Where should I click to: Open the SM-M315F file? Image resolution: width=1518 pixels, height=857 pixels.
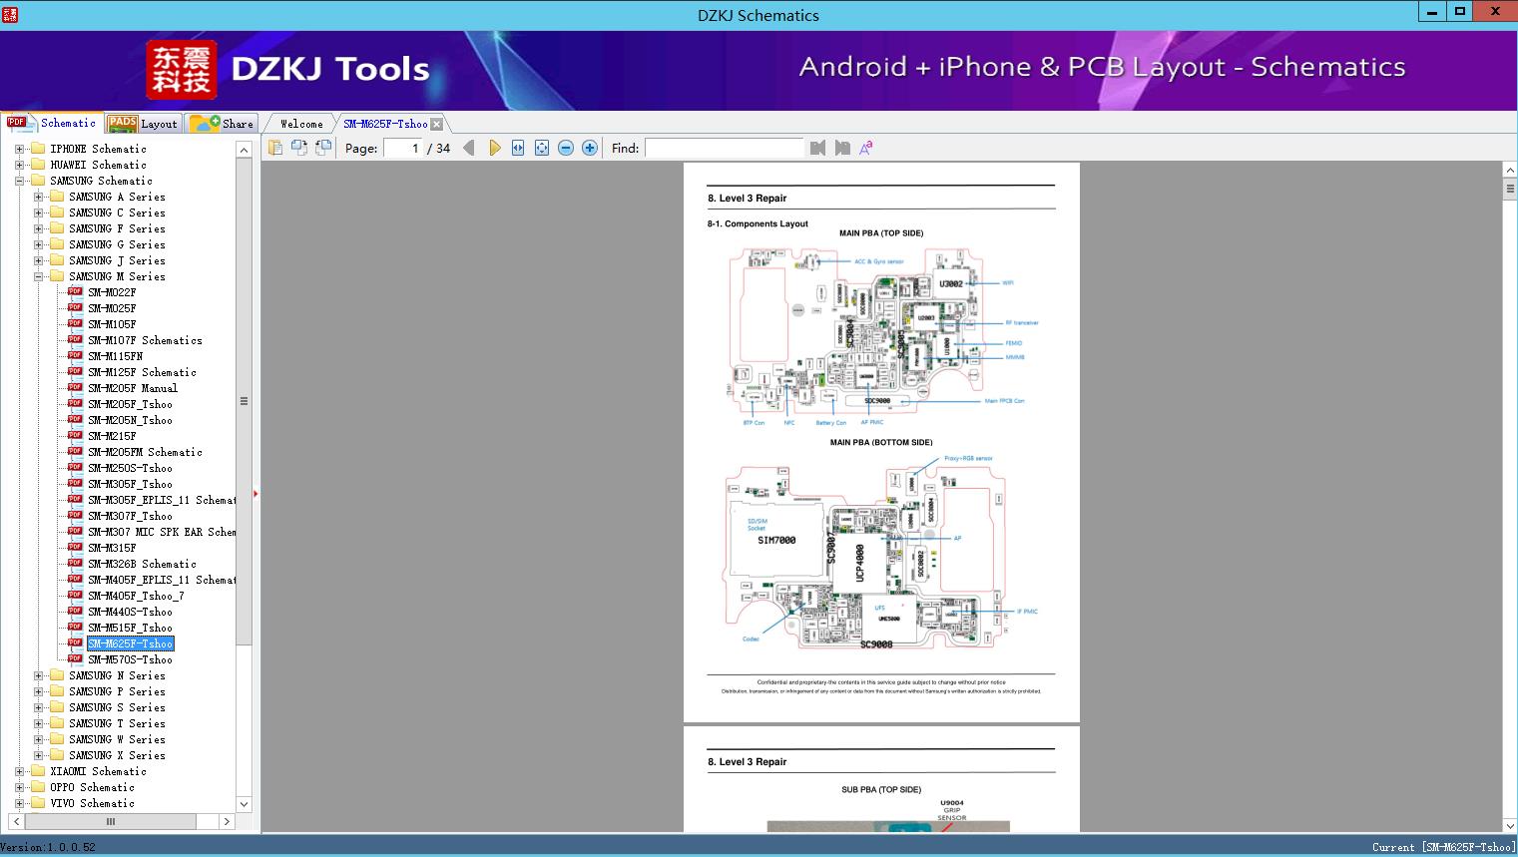(x=112, y=548)
